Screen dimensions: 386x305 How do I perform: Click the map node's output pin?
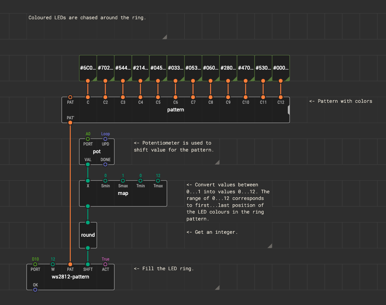point(88,206)
